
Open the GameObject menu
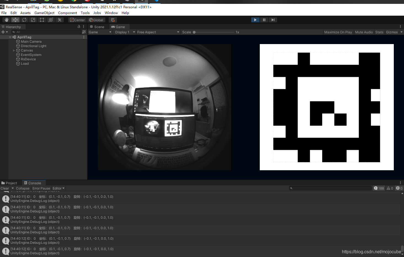click(44, 13)
